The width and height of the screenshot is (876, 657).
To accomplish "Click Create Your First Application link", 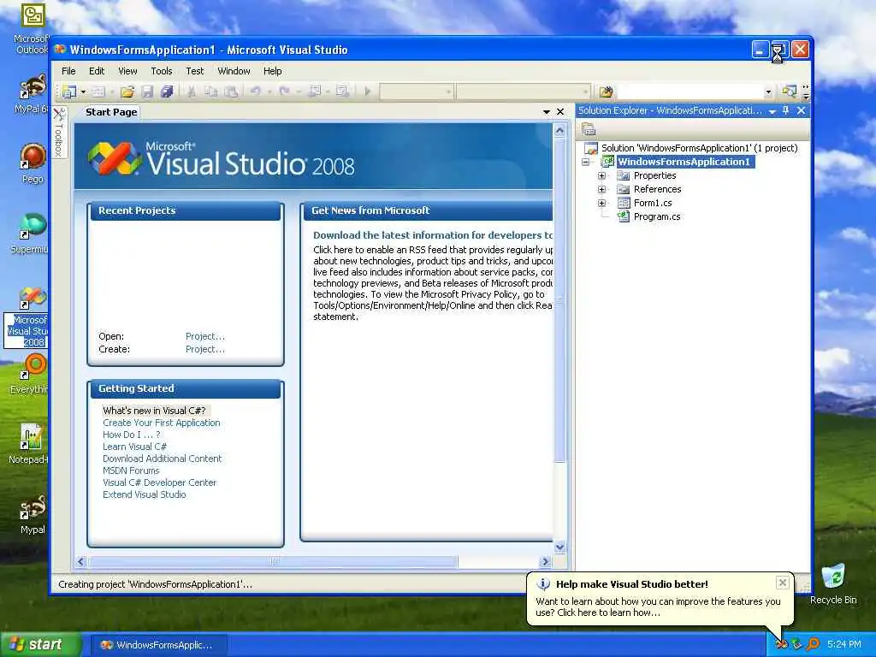I will [162, 423].
